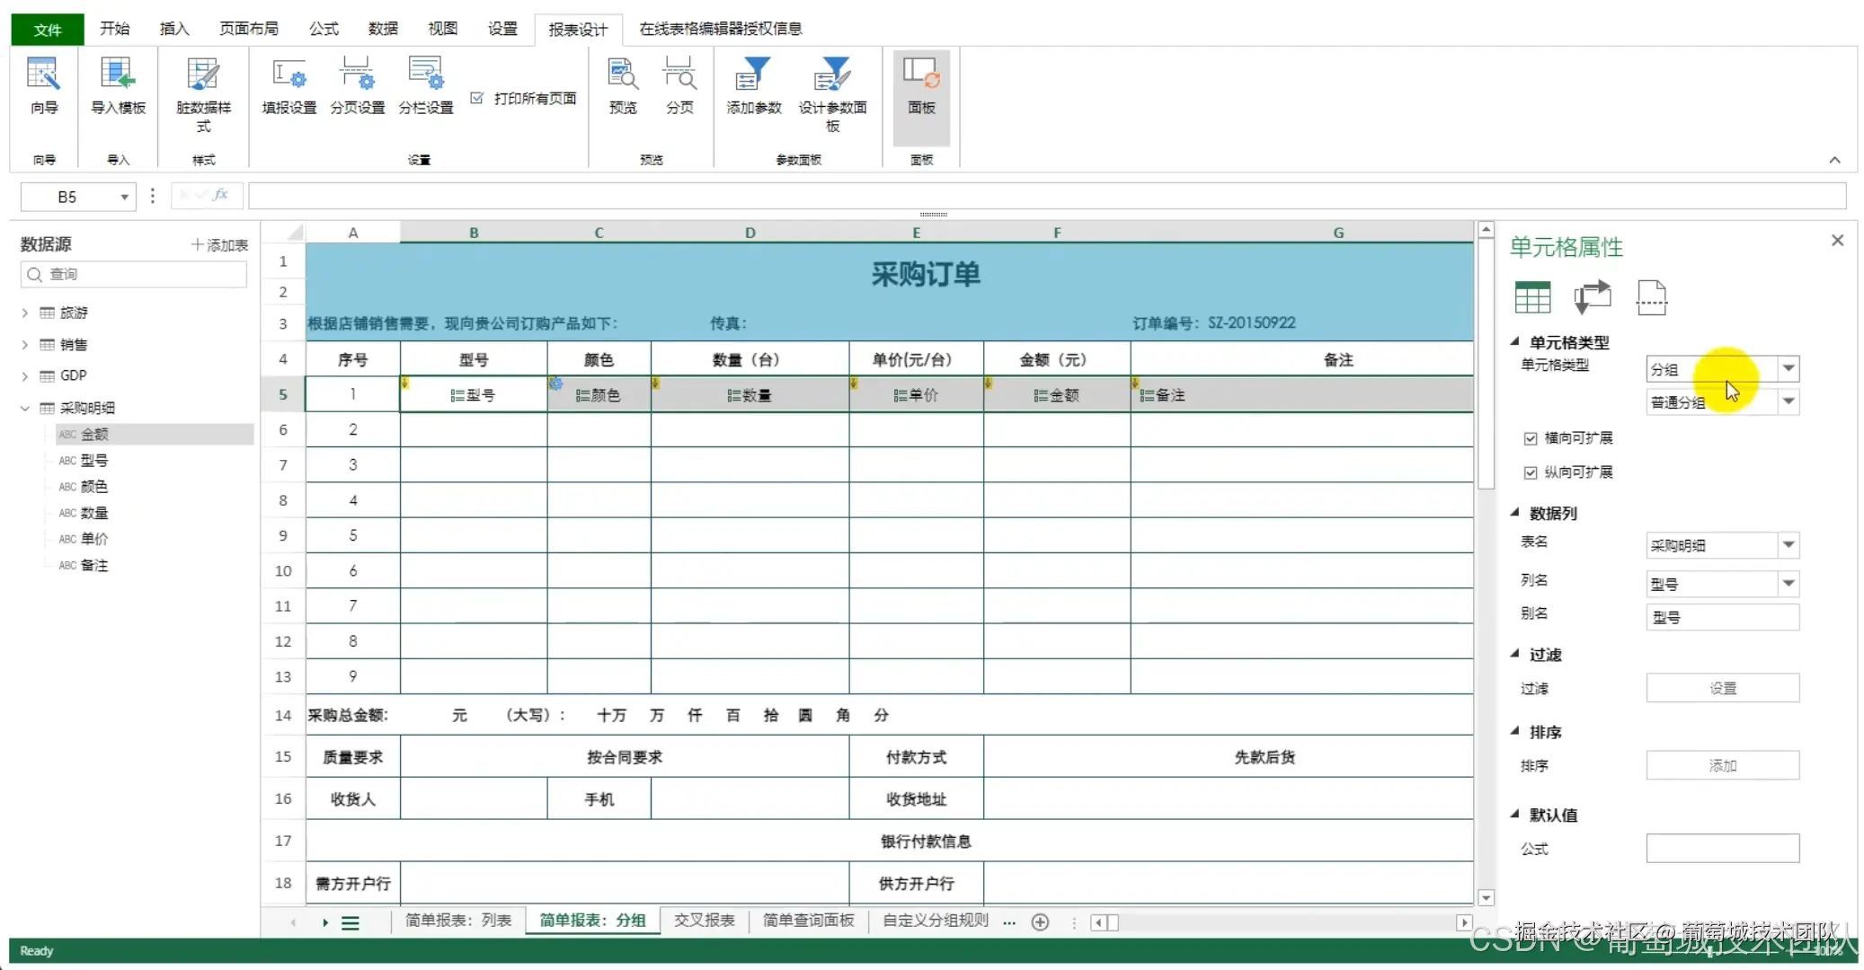1864x970 pixels.
Task: Open the 向导 wizard icon
Action: click(x=43, y=75)
